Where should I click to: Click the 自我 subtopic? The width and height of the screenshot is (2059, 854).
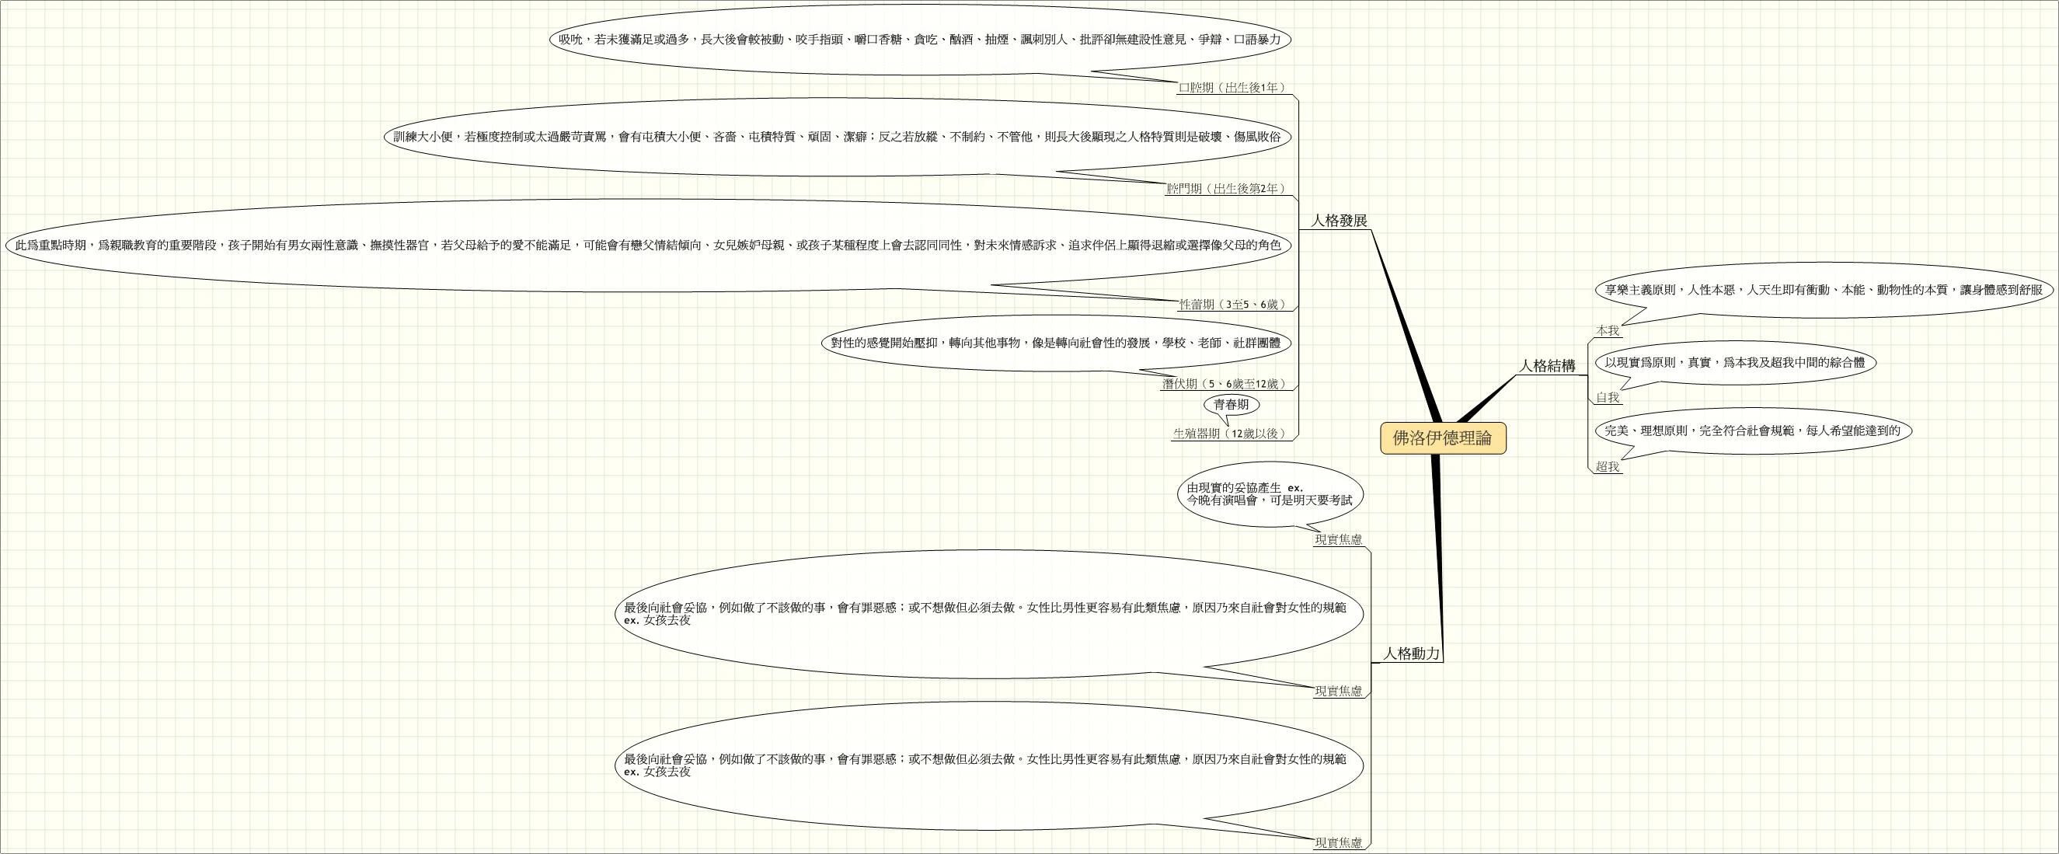(1608, 397)
